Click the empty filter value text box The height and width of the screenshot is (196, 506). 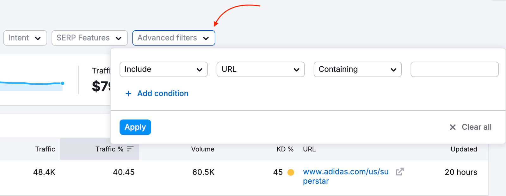[454, 69]
